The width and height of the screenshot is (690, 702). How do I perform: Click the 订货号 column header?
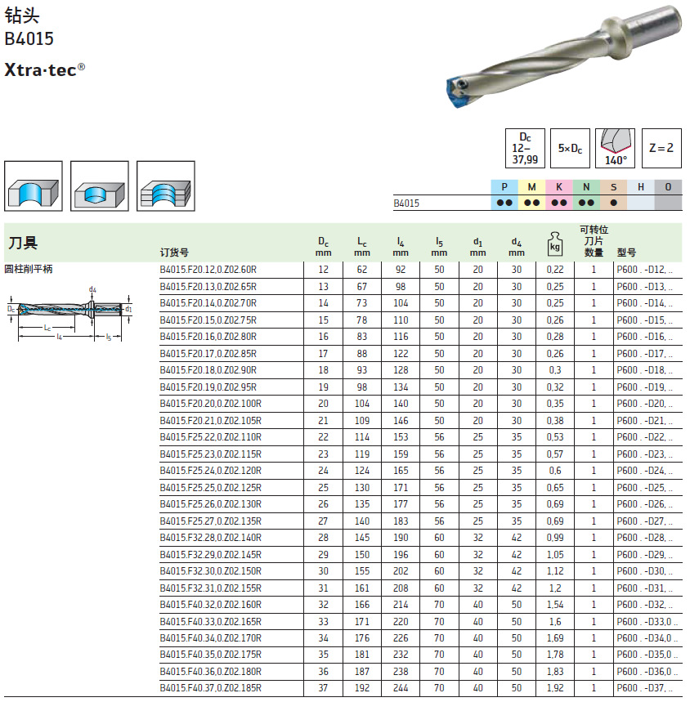point(176,250)
